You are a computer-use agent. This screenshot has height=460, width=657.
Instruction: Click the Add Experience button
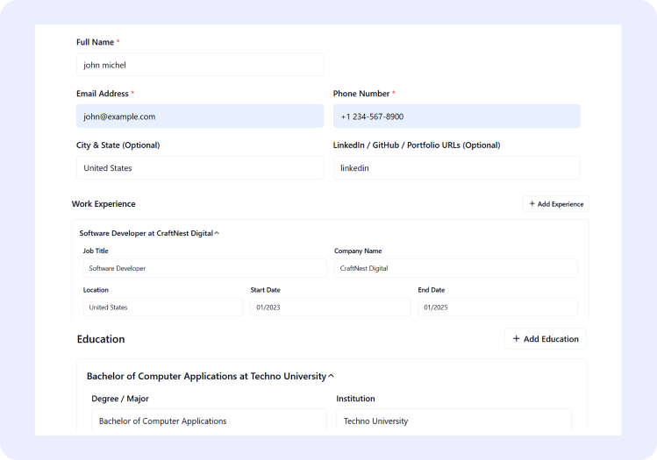(x=555, y=204)
